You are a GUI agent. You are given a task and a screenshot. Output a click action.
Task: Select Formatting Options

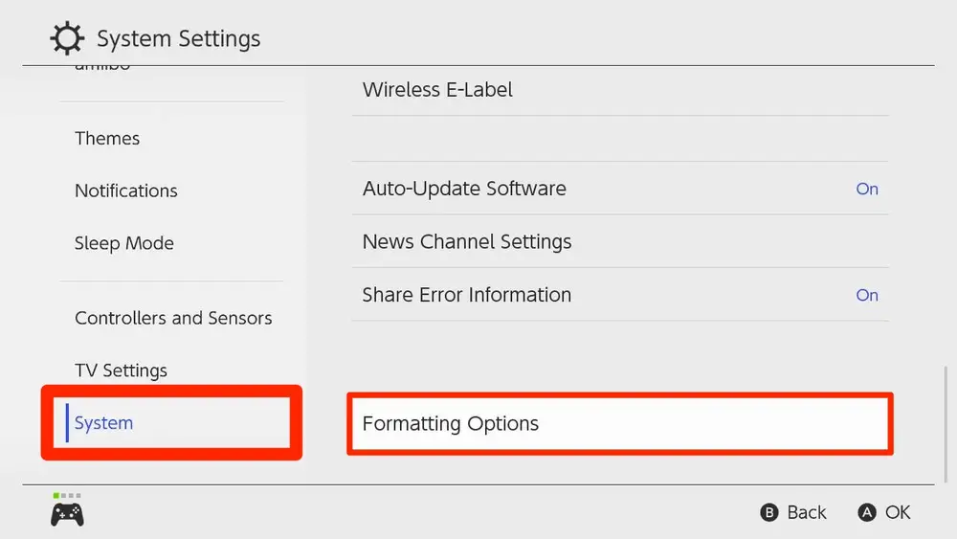620,423
